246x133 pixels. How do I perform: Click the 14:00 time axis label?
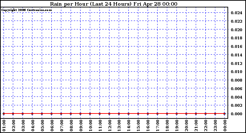pos(129,126)
